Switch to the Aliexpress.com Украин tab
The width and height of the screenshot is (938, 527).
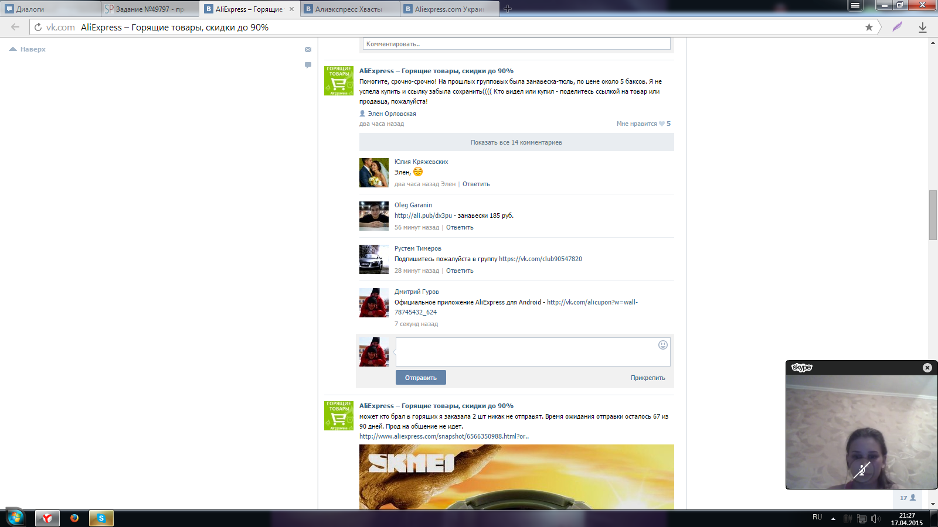(450, 9)
